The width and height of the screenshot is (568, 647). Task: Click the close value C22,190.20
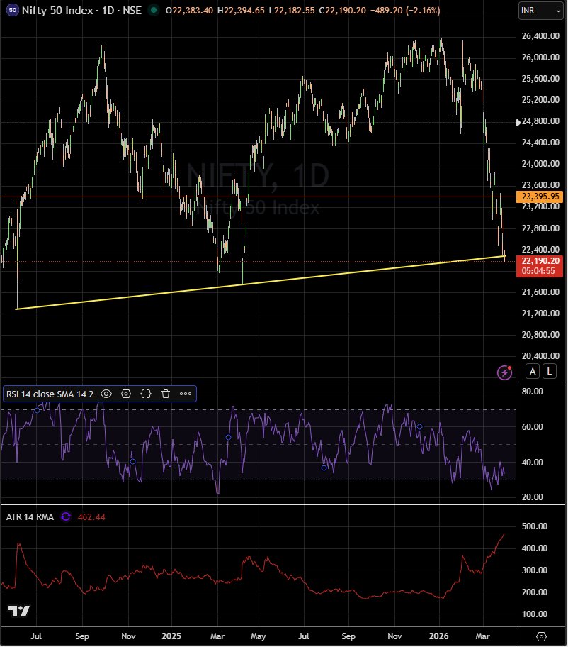[x=342, y=11]
